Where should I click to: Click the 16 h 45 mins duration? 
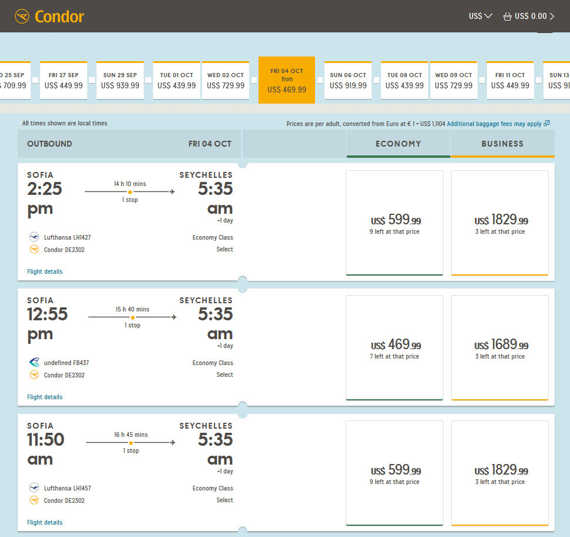click(x=131, y=435)
